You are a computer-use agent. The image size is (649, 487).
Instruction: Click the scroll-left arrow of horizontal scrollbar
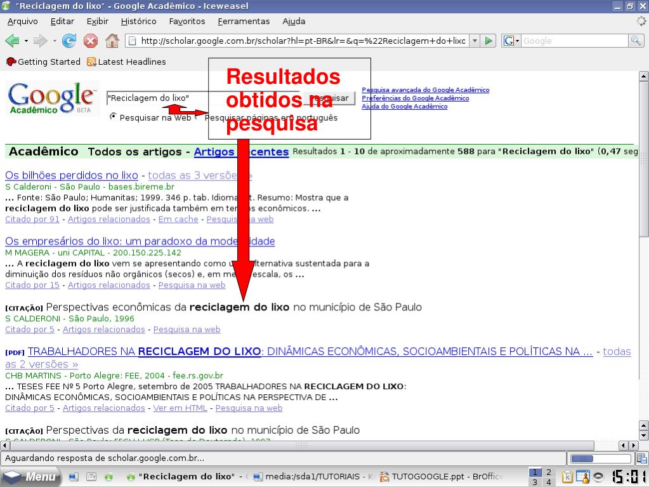coord(5,446)
